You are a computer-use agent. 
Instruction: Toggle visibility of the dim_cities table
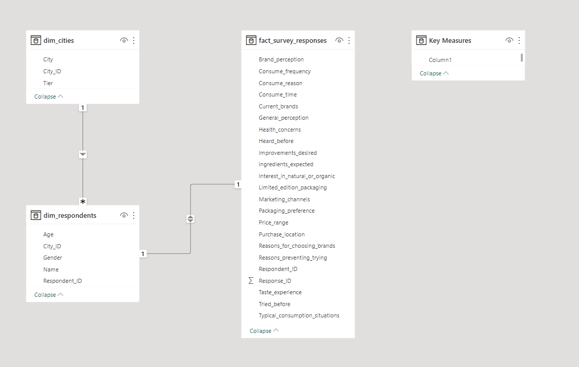point(124,40)
